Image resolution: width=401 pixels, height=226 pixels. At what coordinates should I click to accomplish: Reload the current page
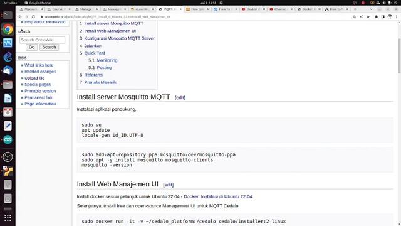point(33,17)
